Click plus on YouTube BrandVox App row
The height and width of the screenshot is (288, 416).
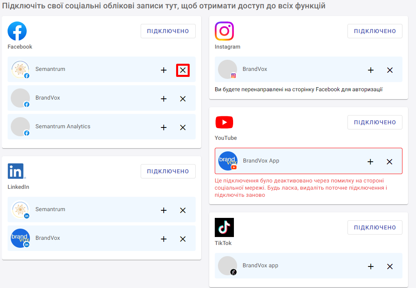tap(370, 162)
